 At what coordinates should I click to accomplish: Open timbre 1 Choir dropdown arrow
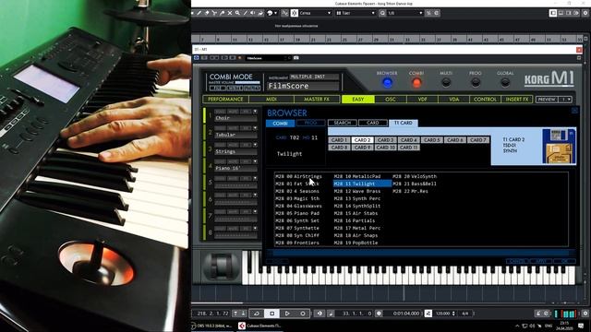point(255,112)
